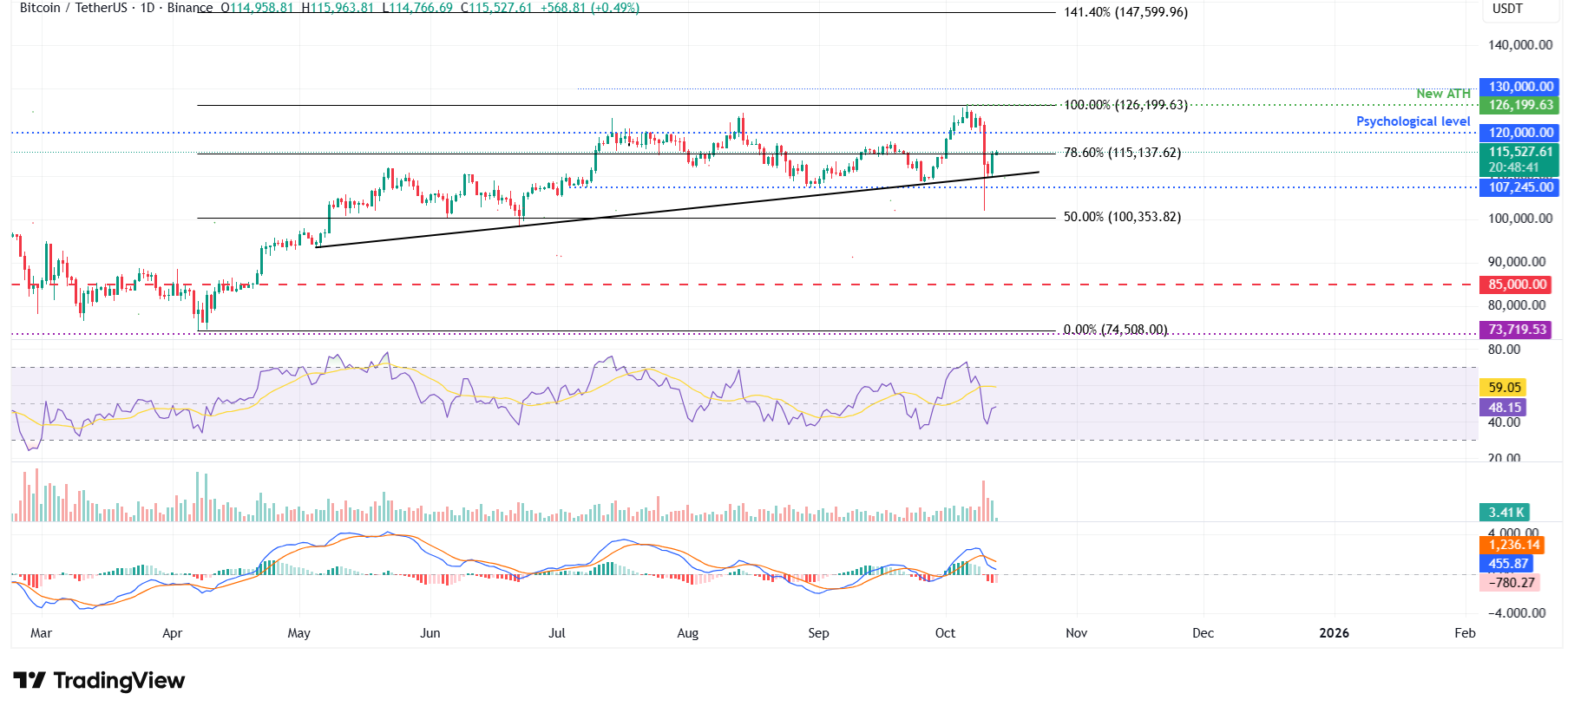
Task: Open the USDT currency selector
Action: coord(1507,9)
